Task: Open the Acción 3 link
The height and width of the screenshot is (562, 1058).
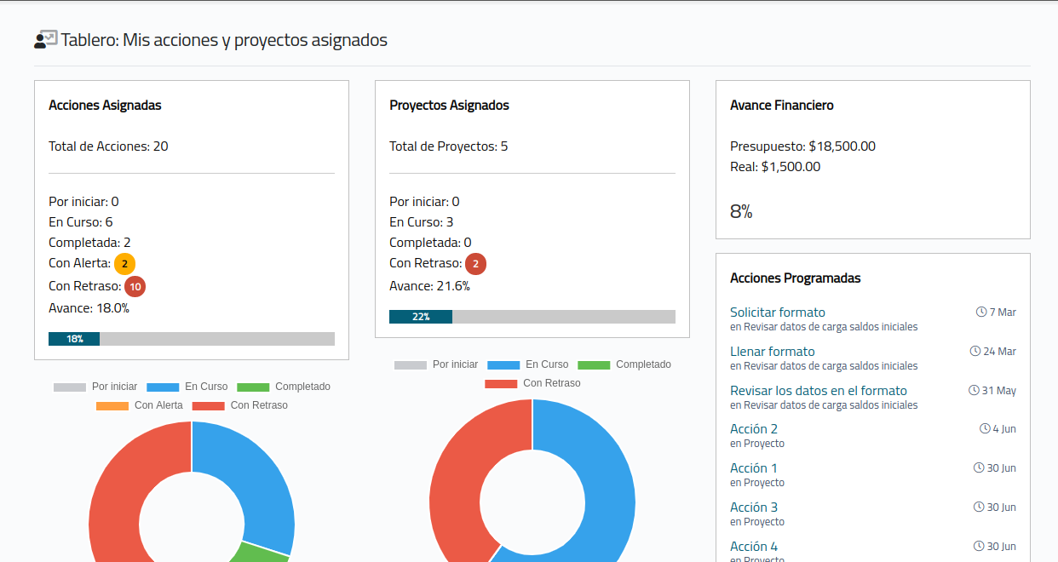Action: (754, 508)
